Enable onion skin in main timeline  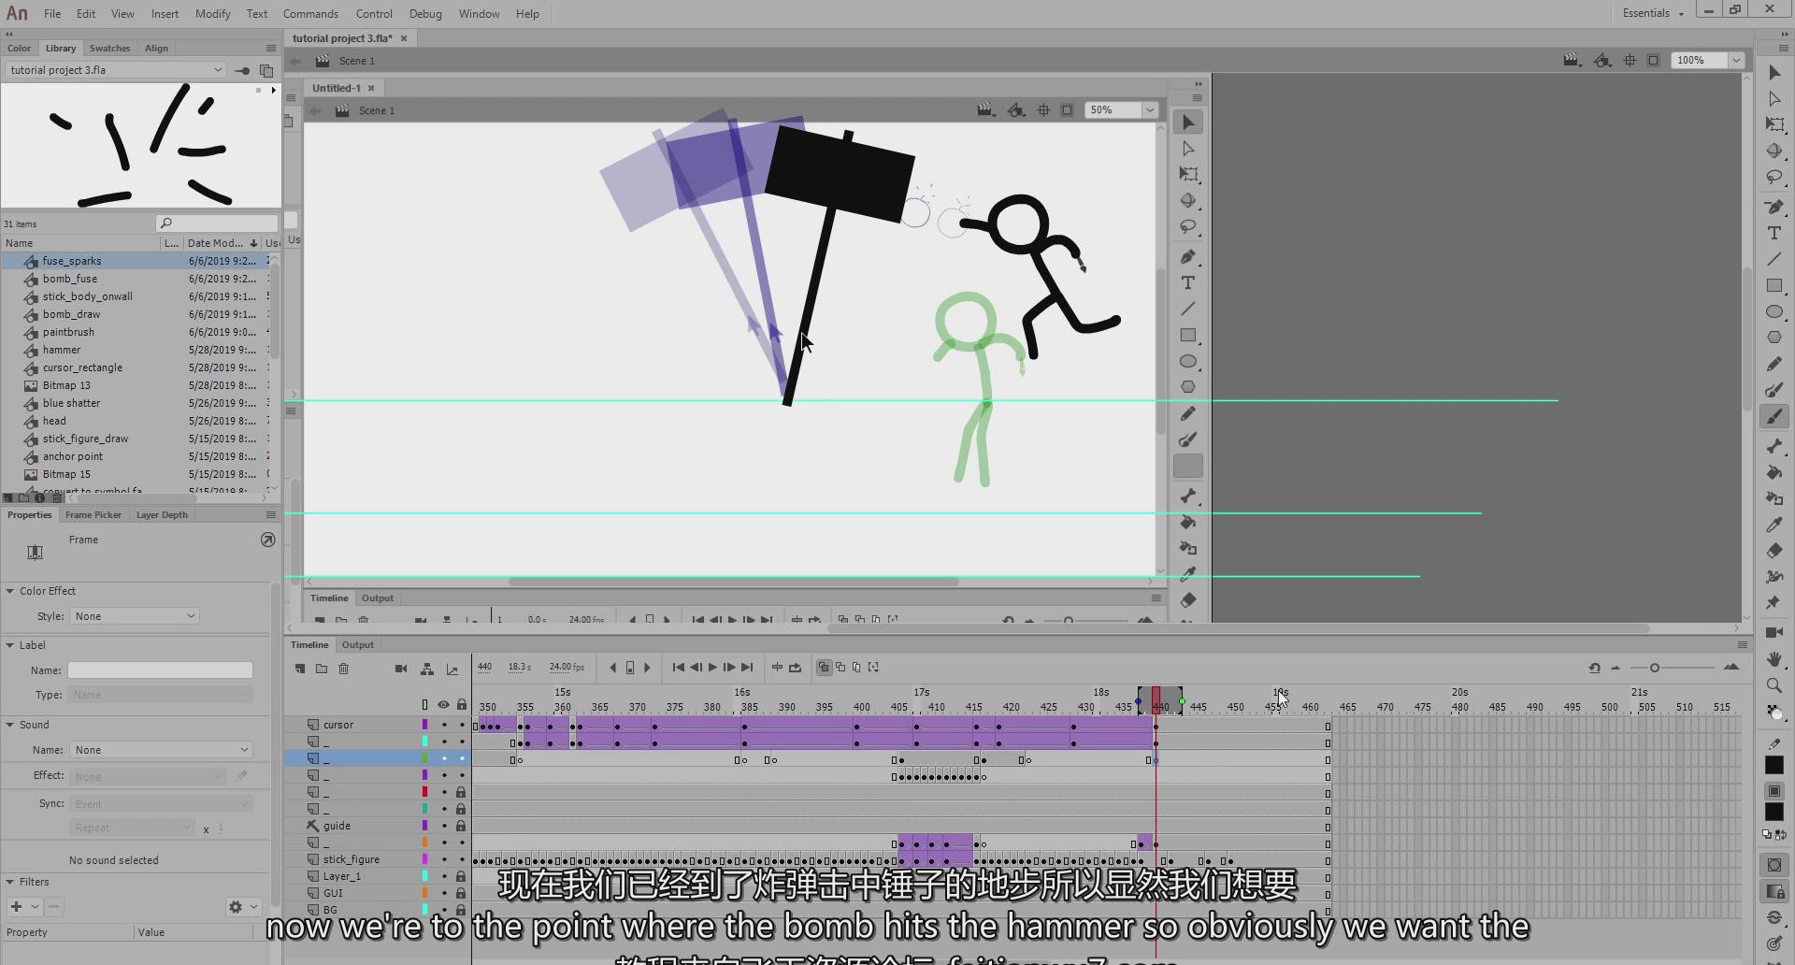point(824,668)
